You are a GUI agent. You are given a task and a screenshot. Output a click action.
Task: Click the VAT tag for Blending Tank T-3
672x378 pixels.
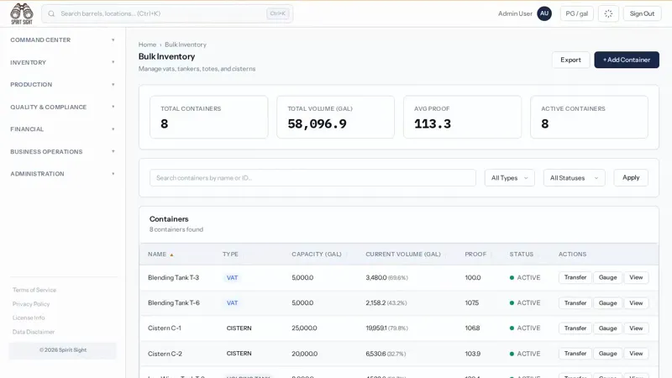pyautogui.click(x=233, y=278)
